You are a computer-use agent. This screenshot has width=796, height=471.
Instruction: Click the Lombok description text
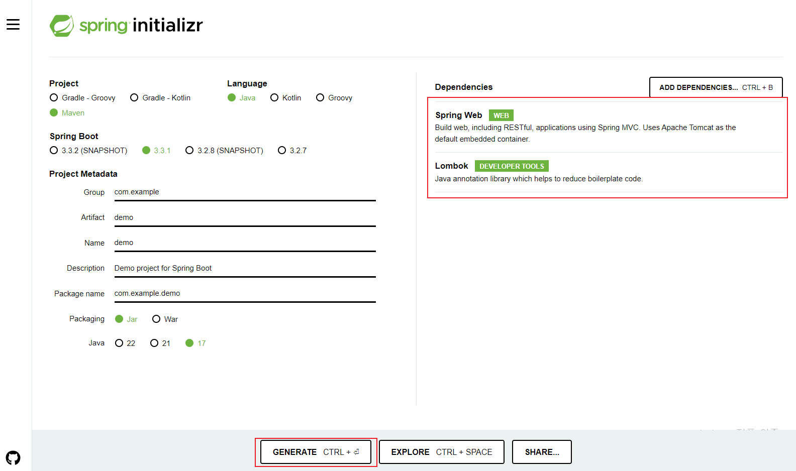tap(539, 179)
